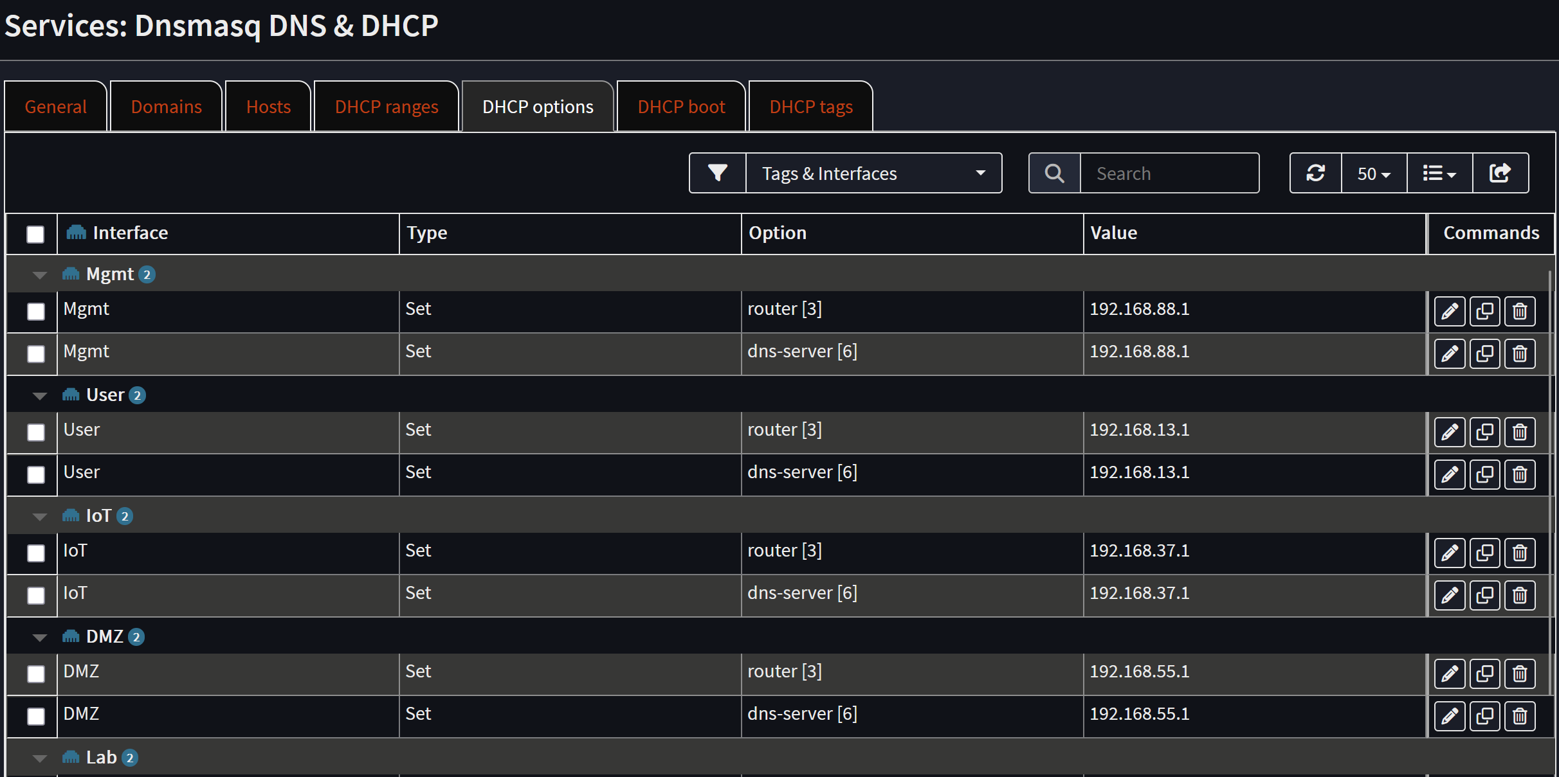Screen dimensions: 1559x777
Task: Delete the User router [3] option
Action: pyautogui.click(x=1520, y=432)
